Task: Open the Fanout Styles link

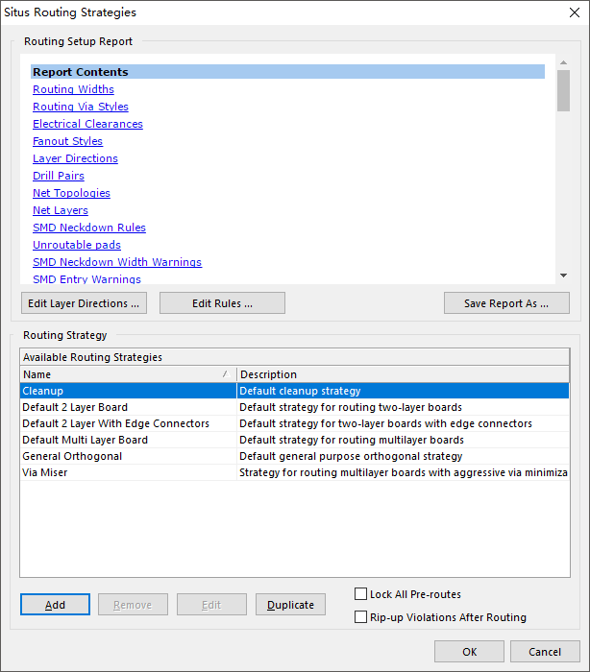Action: pos(67,141)
